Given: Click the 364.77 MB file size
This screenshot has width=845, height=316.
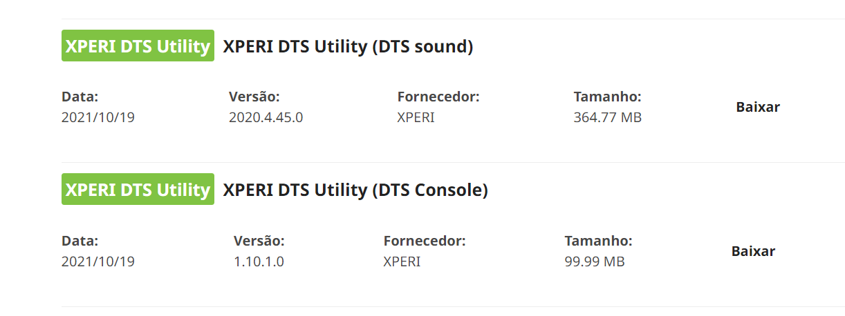Looking at the screenshot, I should point(607,117).
